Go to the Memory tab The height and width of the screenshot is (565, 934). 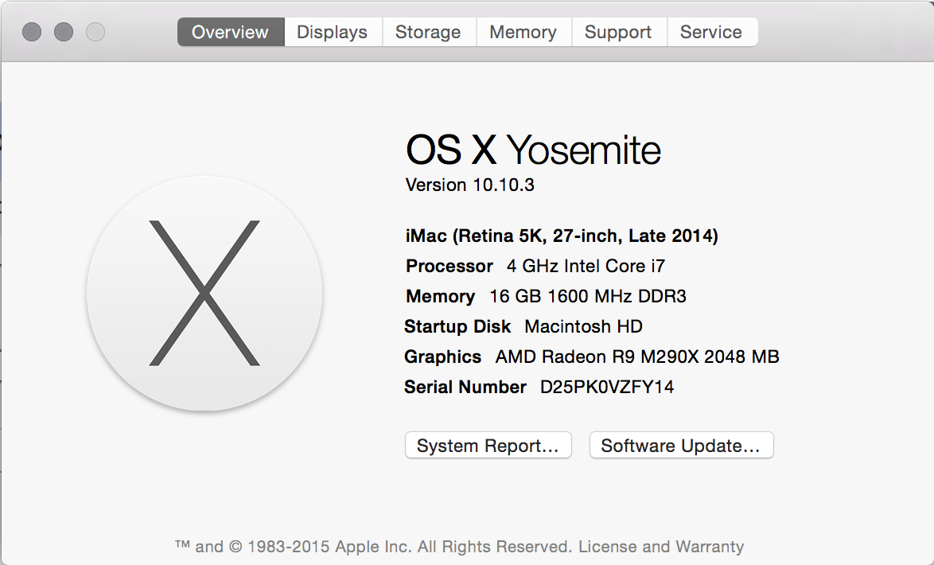[523, 33]
